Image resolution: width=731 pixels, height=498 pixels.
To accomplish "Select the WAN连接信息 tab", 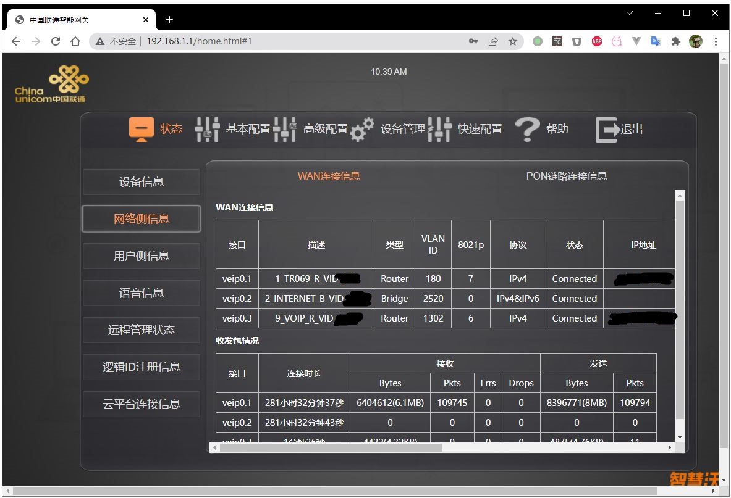I will [329, 176].
